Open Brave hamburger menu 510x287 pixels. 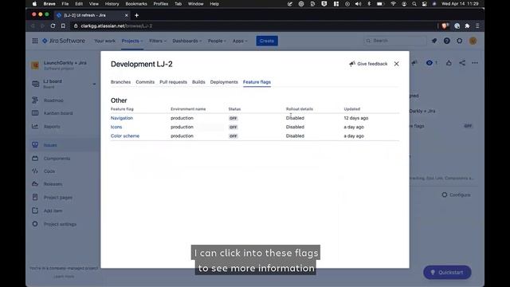click(477, 26)
